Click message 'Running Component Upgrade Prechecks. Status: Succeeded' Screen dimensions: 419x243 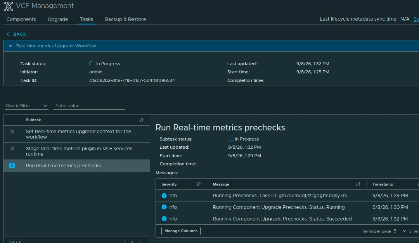click(x=282, y=219)
